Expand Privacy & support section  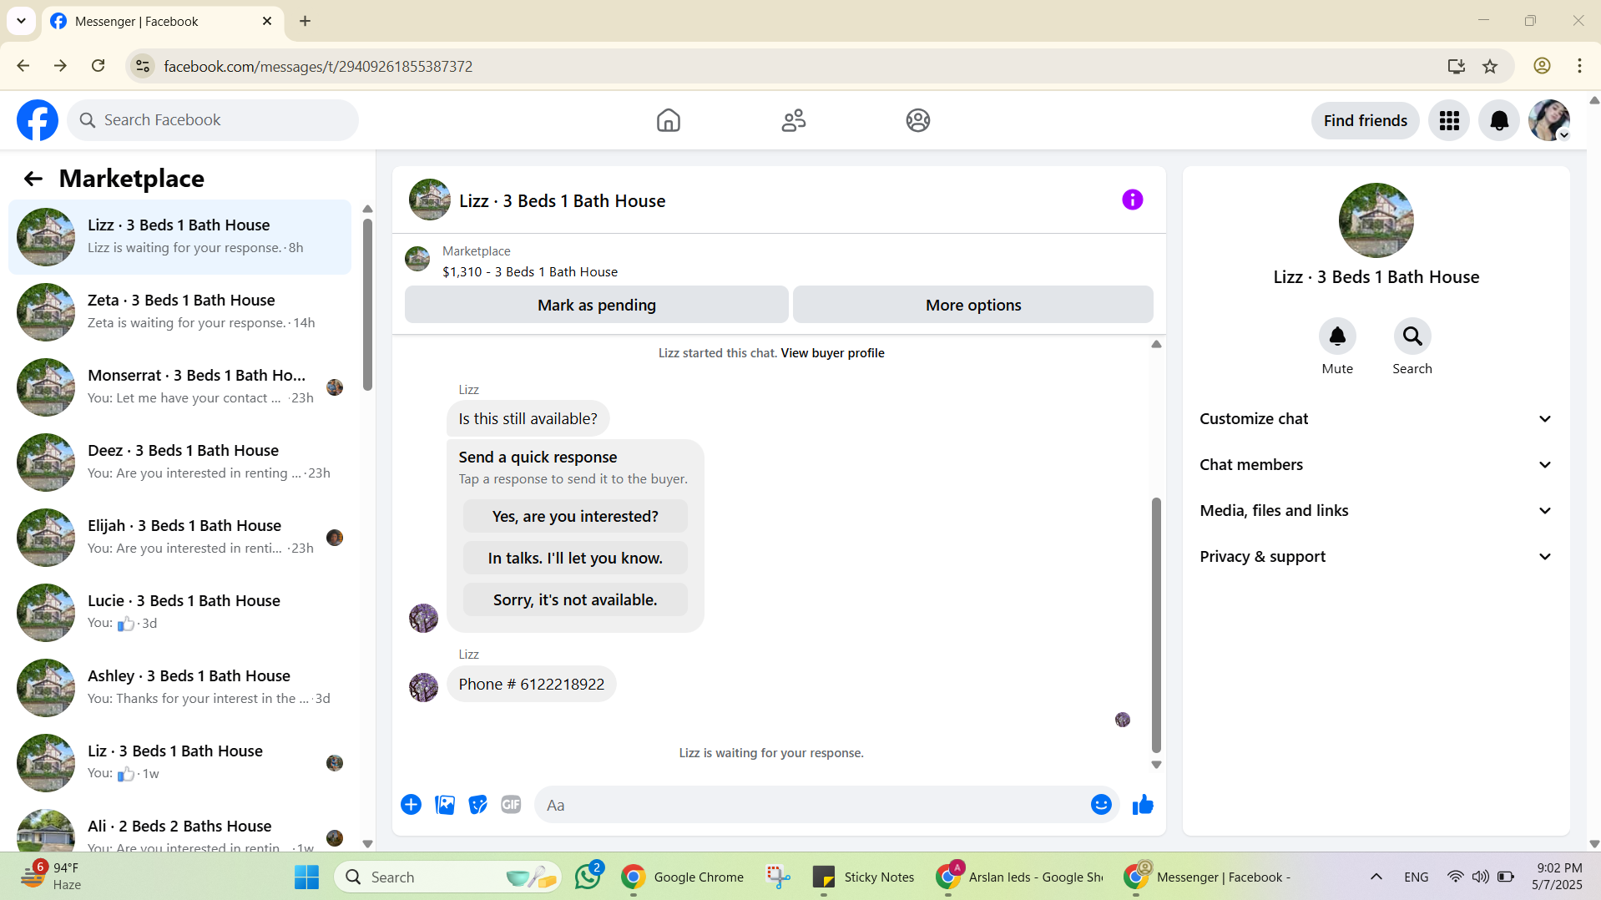pyautogui.click(x=1376, y=557)
